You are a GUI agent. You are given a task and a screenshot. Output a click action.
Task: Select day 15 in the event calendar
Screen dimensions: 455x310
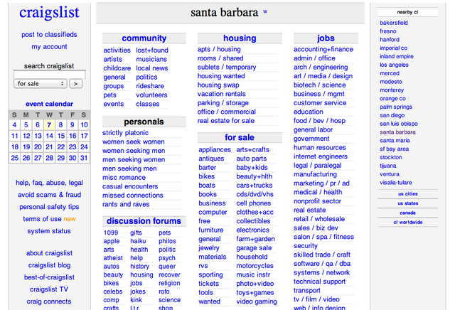tap(61, 136)
